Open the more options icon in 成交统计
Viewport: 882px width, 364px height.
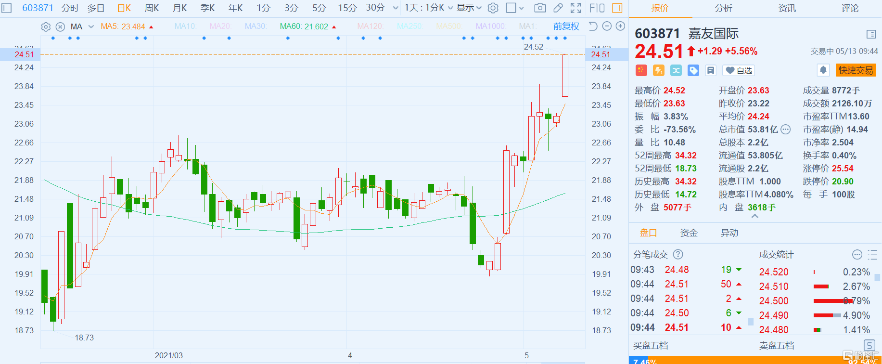click(857, 254)
